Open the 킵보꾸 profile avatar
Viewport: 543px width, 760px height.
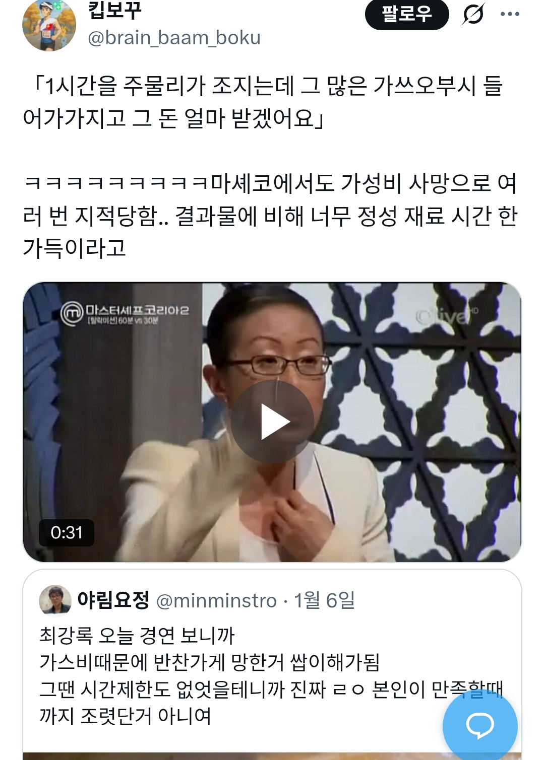(49, 25)
